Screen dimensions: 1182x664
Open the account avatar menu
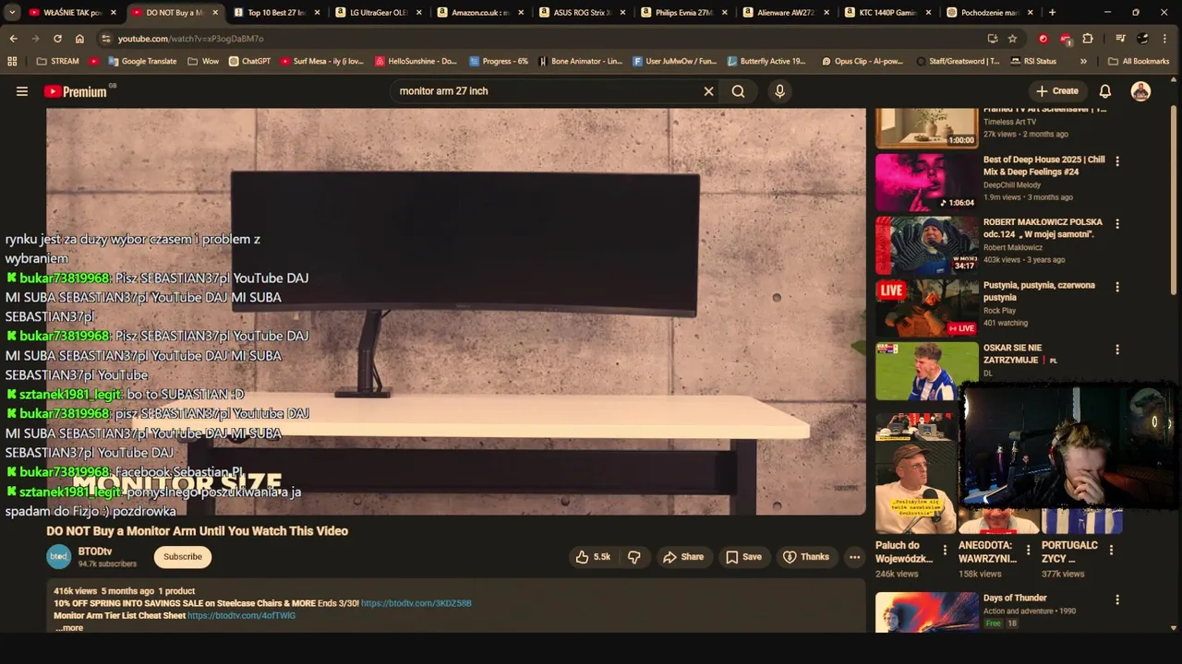[x=1141, y=91]
